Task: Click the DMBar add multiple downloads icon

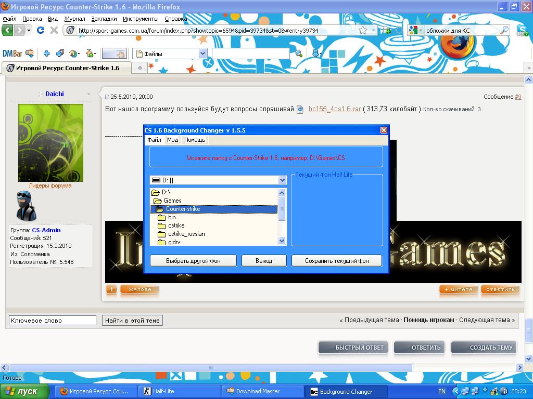Action: point(60,54)
